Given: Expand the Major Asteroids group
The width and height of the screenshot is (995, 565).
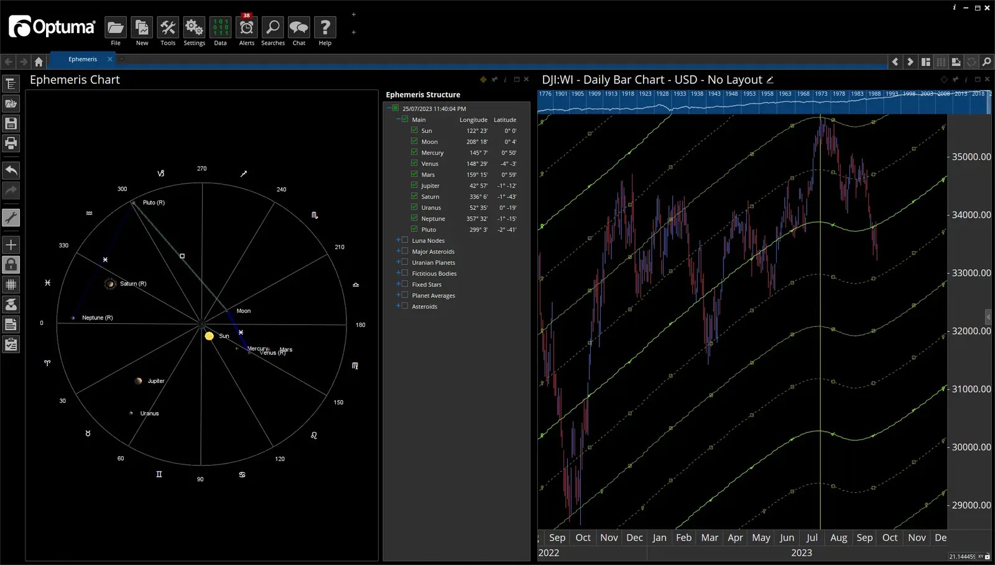Looking at the screenshot, I should tap(399, 251).
